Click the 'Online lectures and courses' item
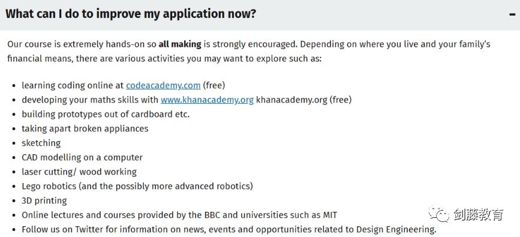This screenshot has width=520, height=237. 179,215
